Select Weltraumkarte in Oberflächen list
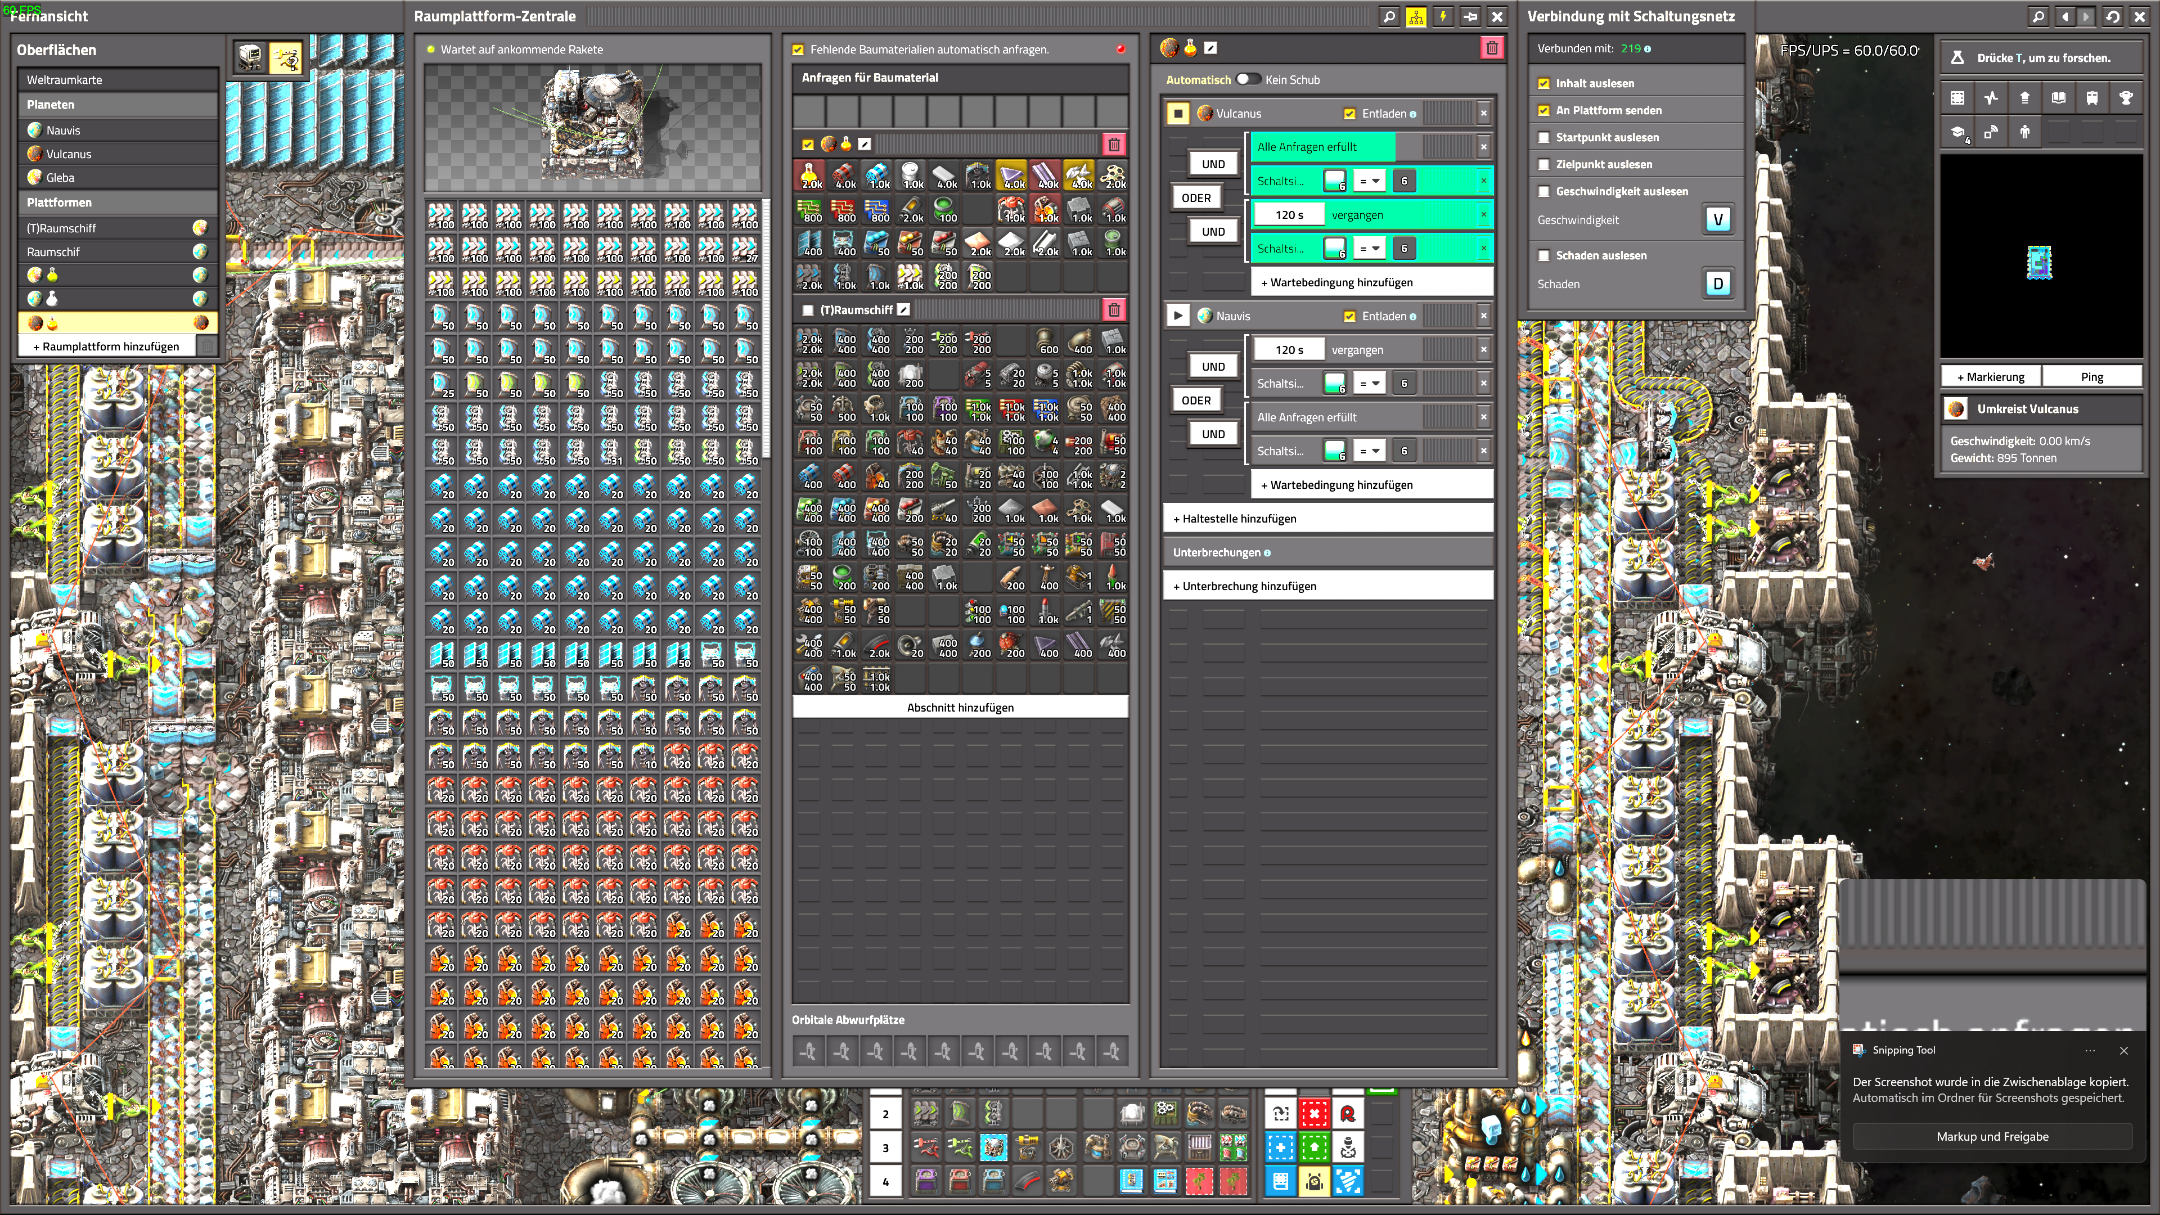 pyautogui.click(x=118, y=80)
